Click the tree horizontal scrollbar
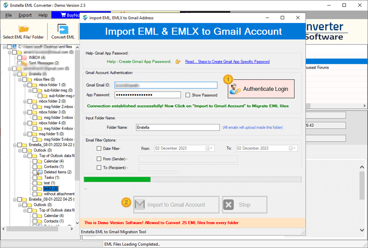 click(32, 229)
